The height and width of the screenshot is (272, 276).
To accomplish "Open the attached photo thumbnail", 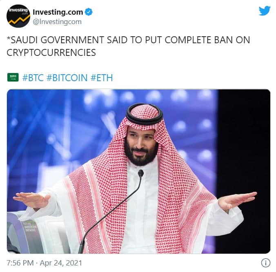I will pyautogui.click(x=138, y=171).
